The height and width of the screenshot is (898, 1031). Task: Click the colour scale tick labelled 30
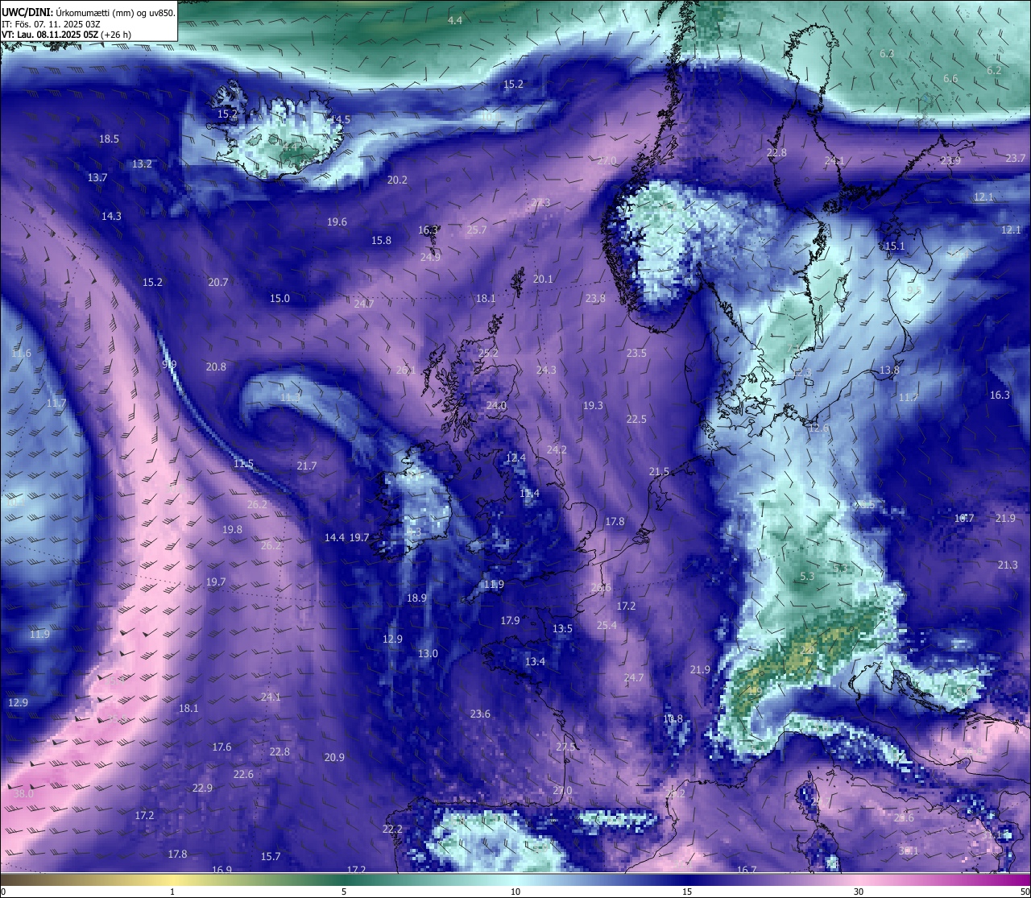[x=859, y=892]
